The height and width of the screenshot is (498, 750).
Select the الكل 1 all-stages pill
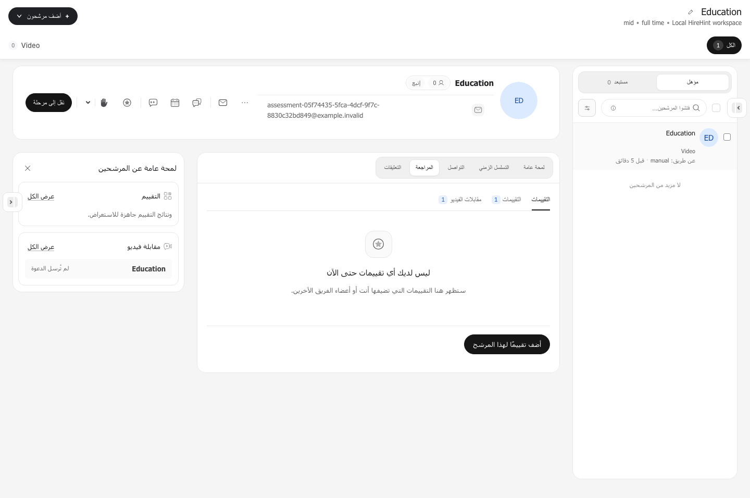724,45
